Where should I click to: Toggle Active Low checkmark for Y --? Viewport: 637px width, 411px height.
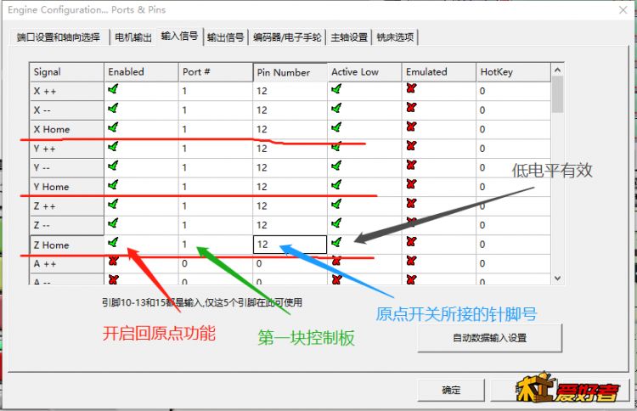point(336,166)
